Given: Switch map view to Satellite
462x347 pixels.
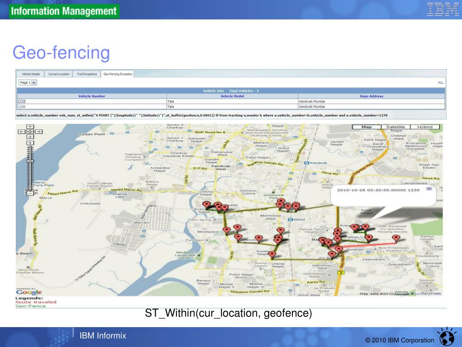Looking at the screenshot, I should pyautogui.click(x=395, y=127).
